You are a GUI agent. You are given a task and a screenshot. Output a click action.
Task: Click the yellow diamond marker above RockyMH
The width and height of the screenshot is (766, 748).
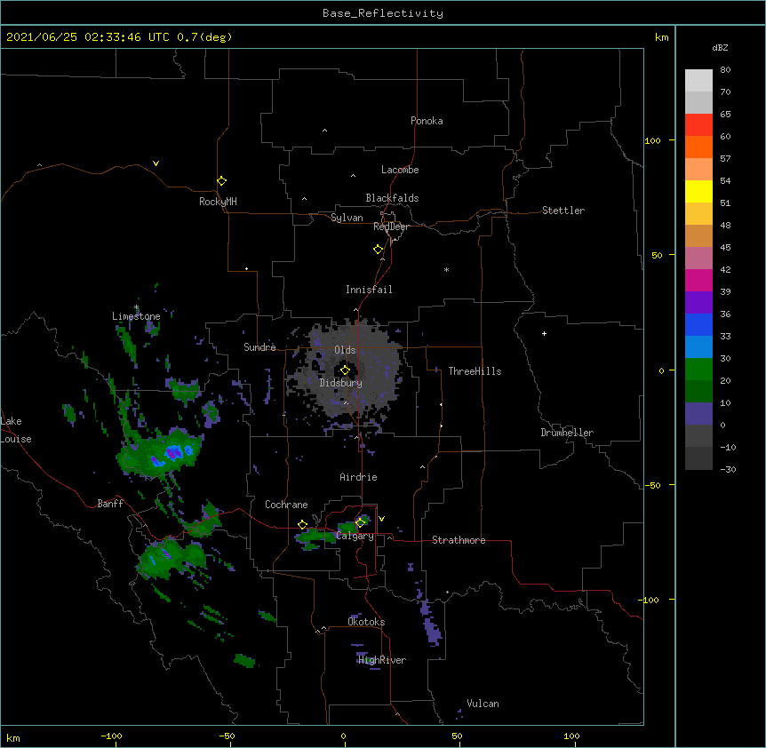click(x=221, y=180)
